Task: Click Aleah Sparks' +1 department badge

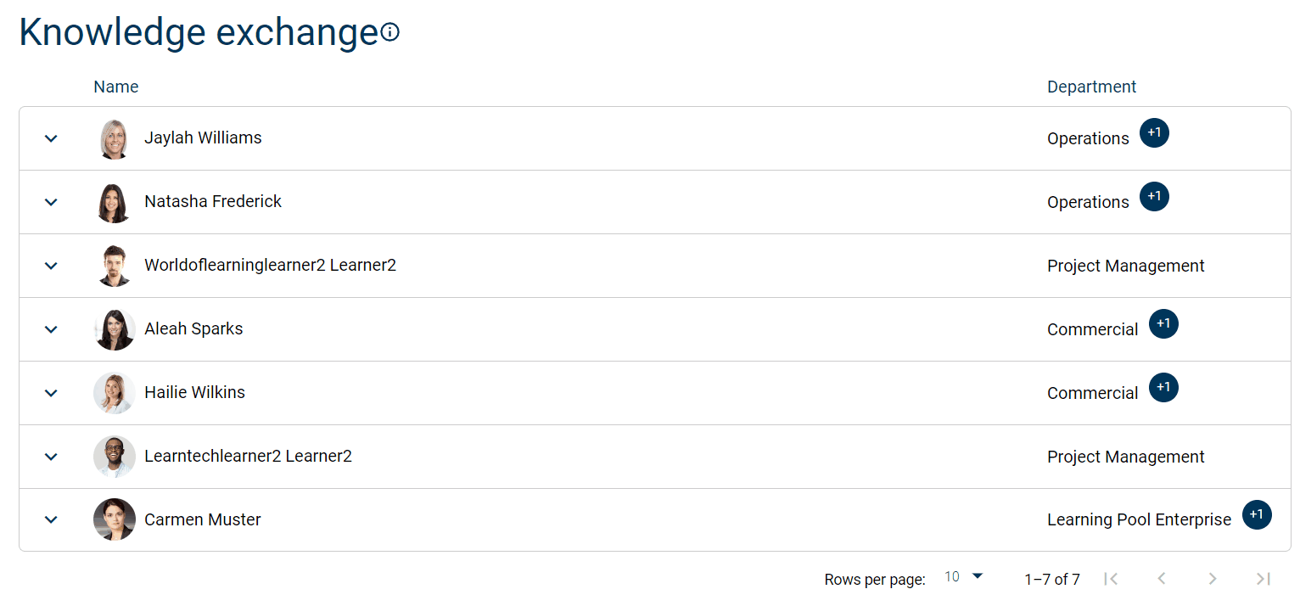Action: (1163, 323)
